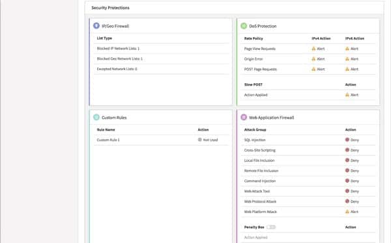Click Local File Inclusion deny icon

pos(347,160)
